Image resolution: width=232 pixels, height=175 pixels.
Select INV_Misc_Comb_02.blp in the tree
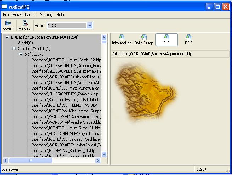[x=66, y=60]
